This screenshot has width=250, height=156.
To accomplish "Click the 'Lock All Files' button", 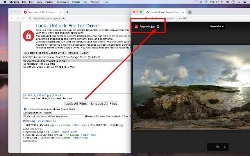I will [x=76, y=104].
